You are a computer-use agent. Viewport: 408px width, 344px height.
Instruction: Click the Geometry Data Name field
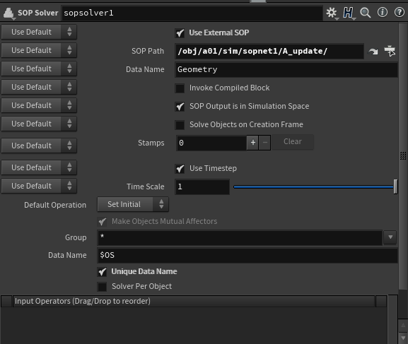(286, 70)
